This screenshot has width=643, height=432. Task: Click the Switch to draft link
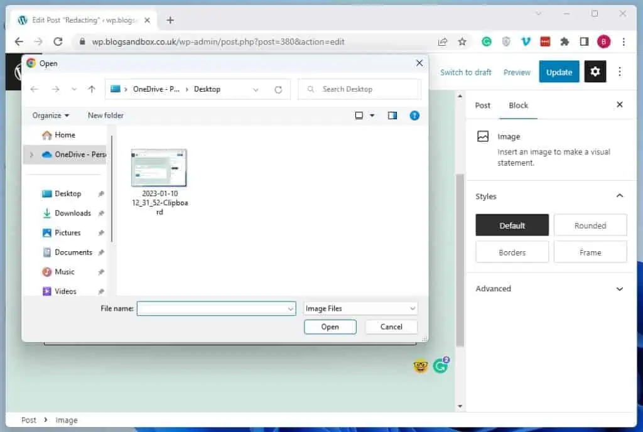(x=465, y=72)
